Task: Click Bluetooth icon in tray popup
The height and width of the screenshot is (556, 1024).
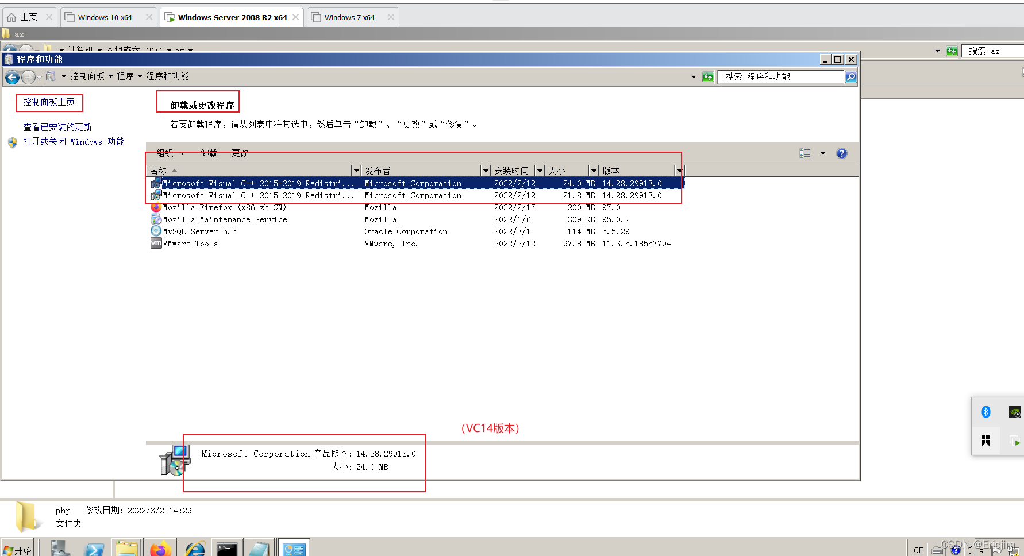Action: coord(986,412)
